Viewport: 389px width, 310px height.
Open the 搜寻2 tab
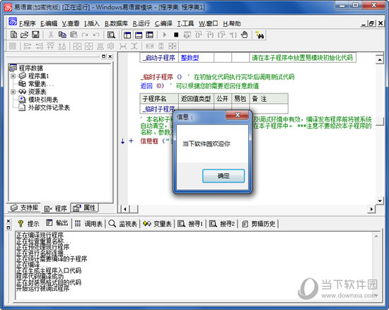click(x=222, y=224)
